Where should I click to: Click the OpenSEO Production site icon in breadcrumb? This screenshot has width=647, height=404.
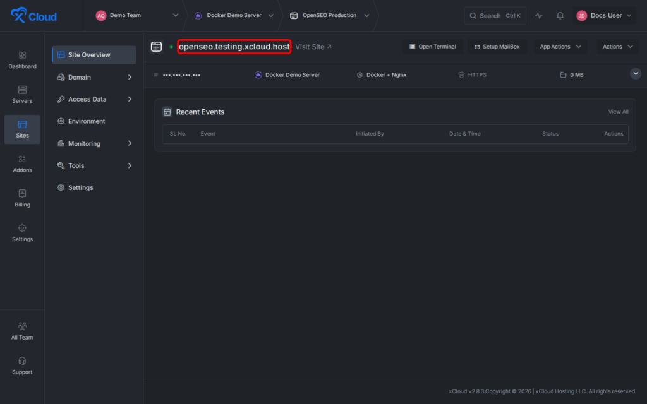(x=294, y=16)
